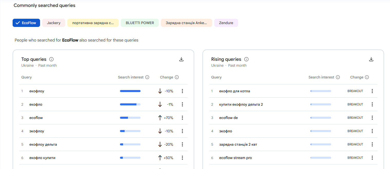This screenshot has width=390, height=169.
Task: Click the купити екофлоу дельта 2 query
Action: 241,104
